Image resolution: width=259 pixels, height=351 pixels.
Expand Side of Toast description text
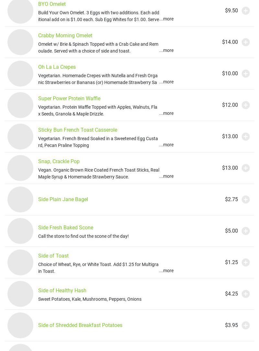click(166, 271)
